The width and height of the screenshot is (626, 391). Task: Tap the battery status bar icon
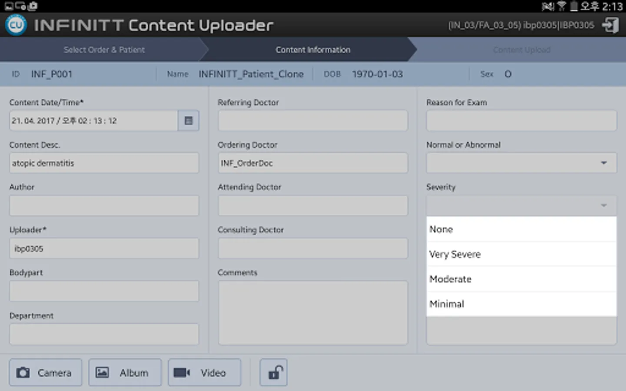click(574, 6)
